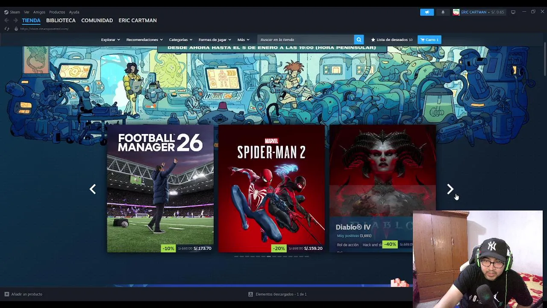Click the magnifying glass search button
The image size is (547, 308).
tap(359, 40)
